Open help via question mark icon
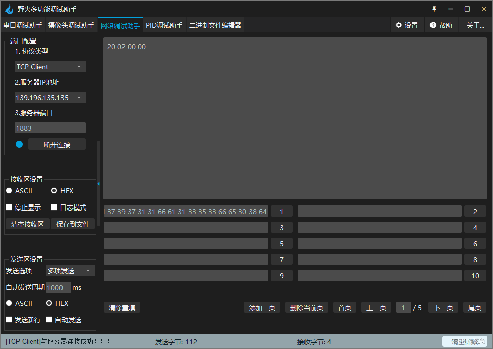The width and height of the screenshot is (493, 349). point(433,25)
